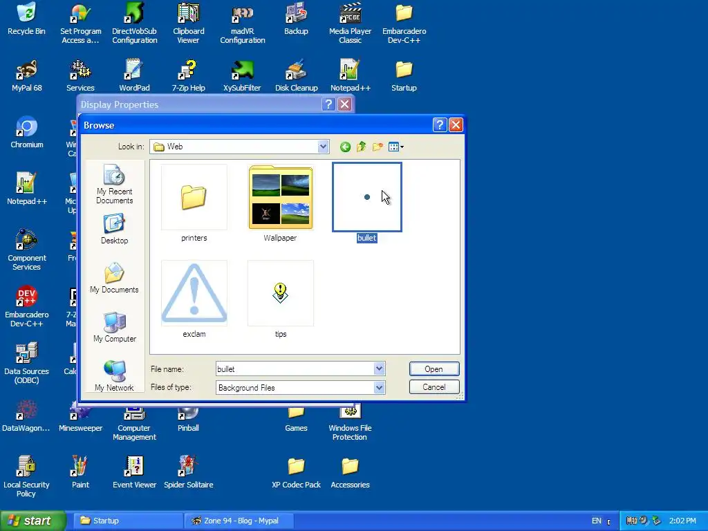
Task: Select the Paint desktop icon
Action: click(80, 473)
